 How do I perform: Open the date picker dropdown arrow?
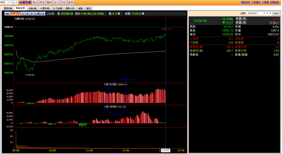tap(265, 13)
